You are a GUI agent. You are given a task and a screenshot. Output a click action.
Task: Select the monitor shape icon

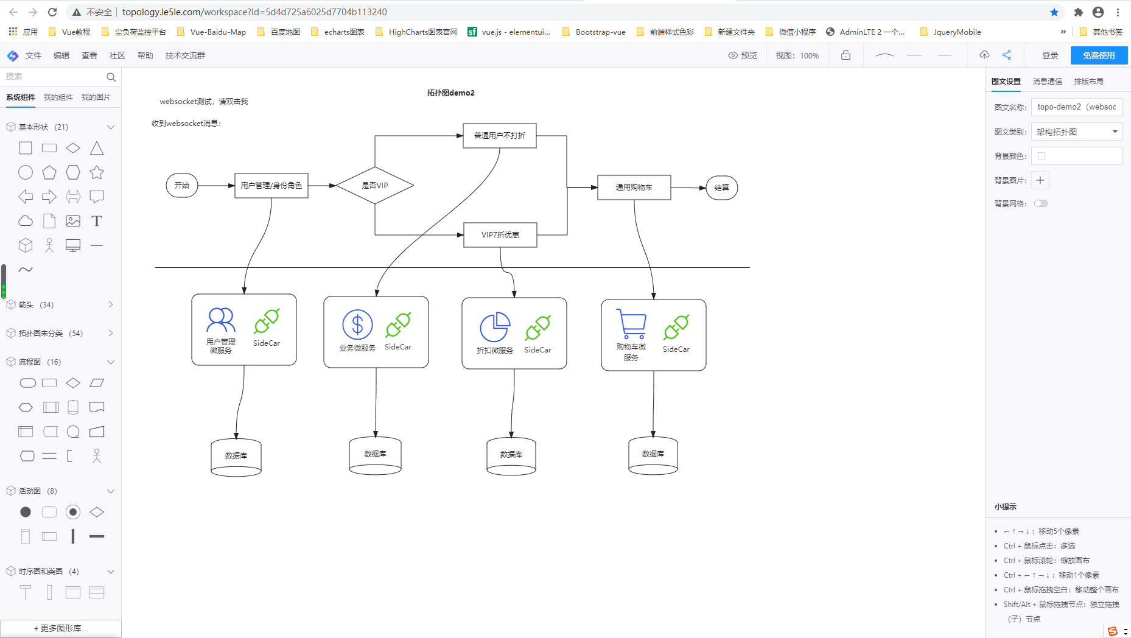73,245
